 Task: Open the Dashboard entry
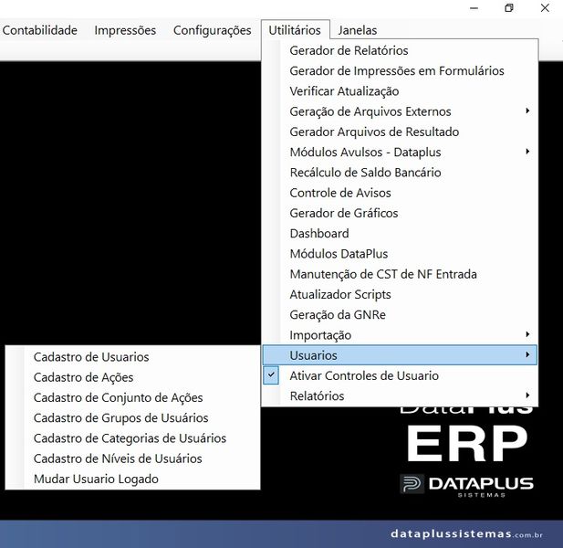coord(400,234)
